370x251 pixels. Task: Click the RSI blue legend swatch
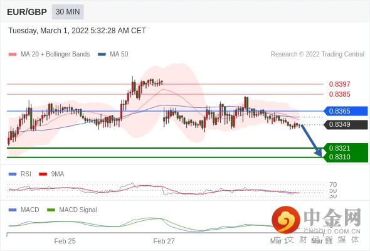(13, 174)
